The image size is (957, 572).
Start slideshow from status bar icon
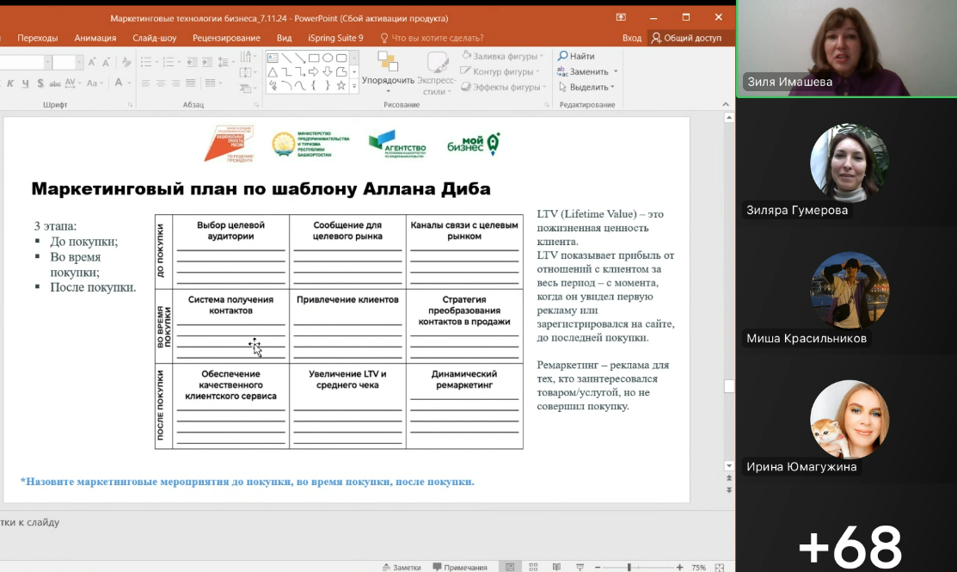(x=580, y=567)
